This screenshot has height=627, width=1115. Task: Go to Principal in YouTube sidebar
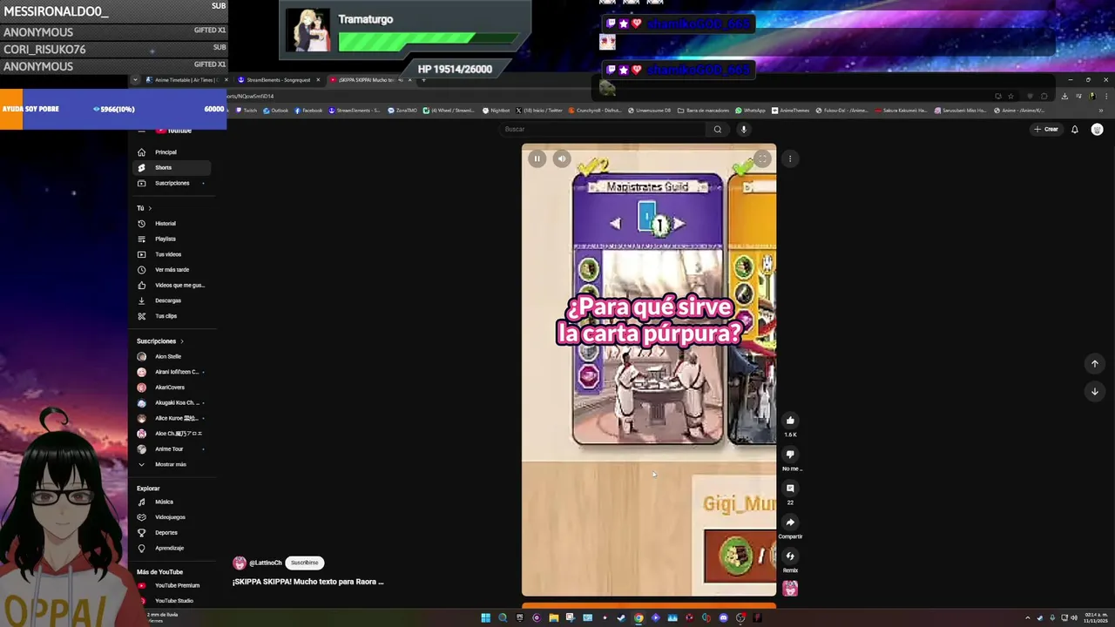pyautogui.click(x=172, y=152)
